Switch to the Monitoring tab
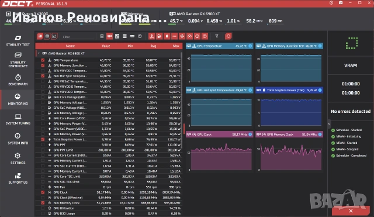The width and height of the screenshot is (374, 217). point(18,99)
